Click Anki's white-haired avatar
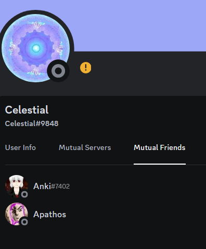206x249 pixels. pos(17,186)
